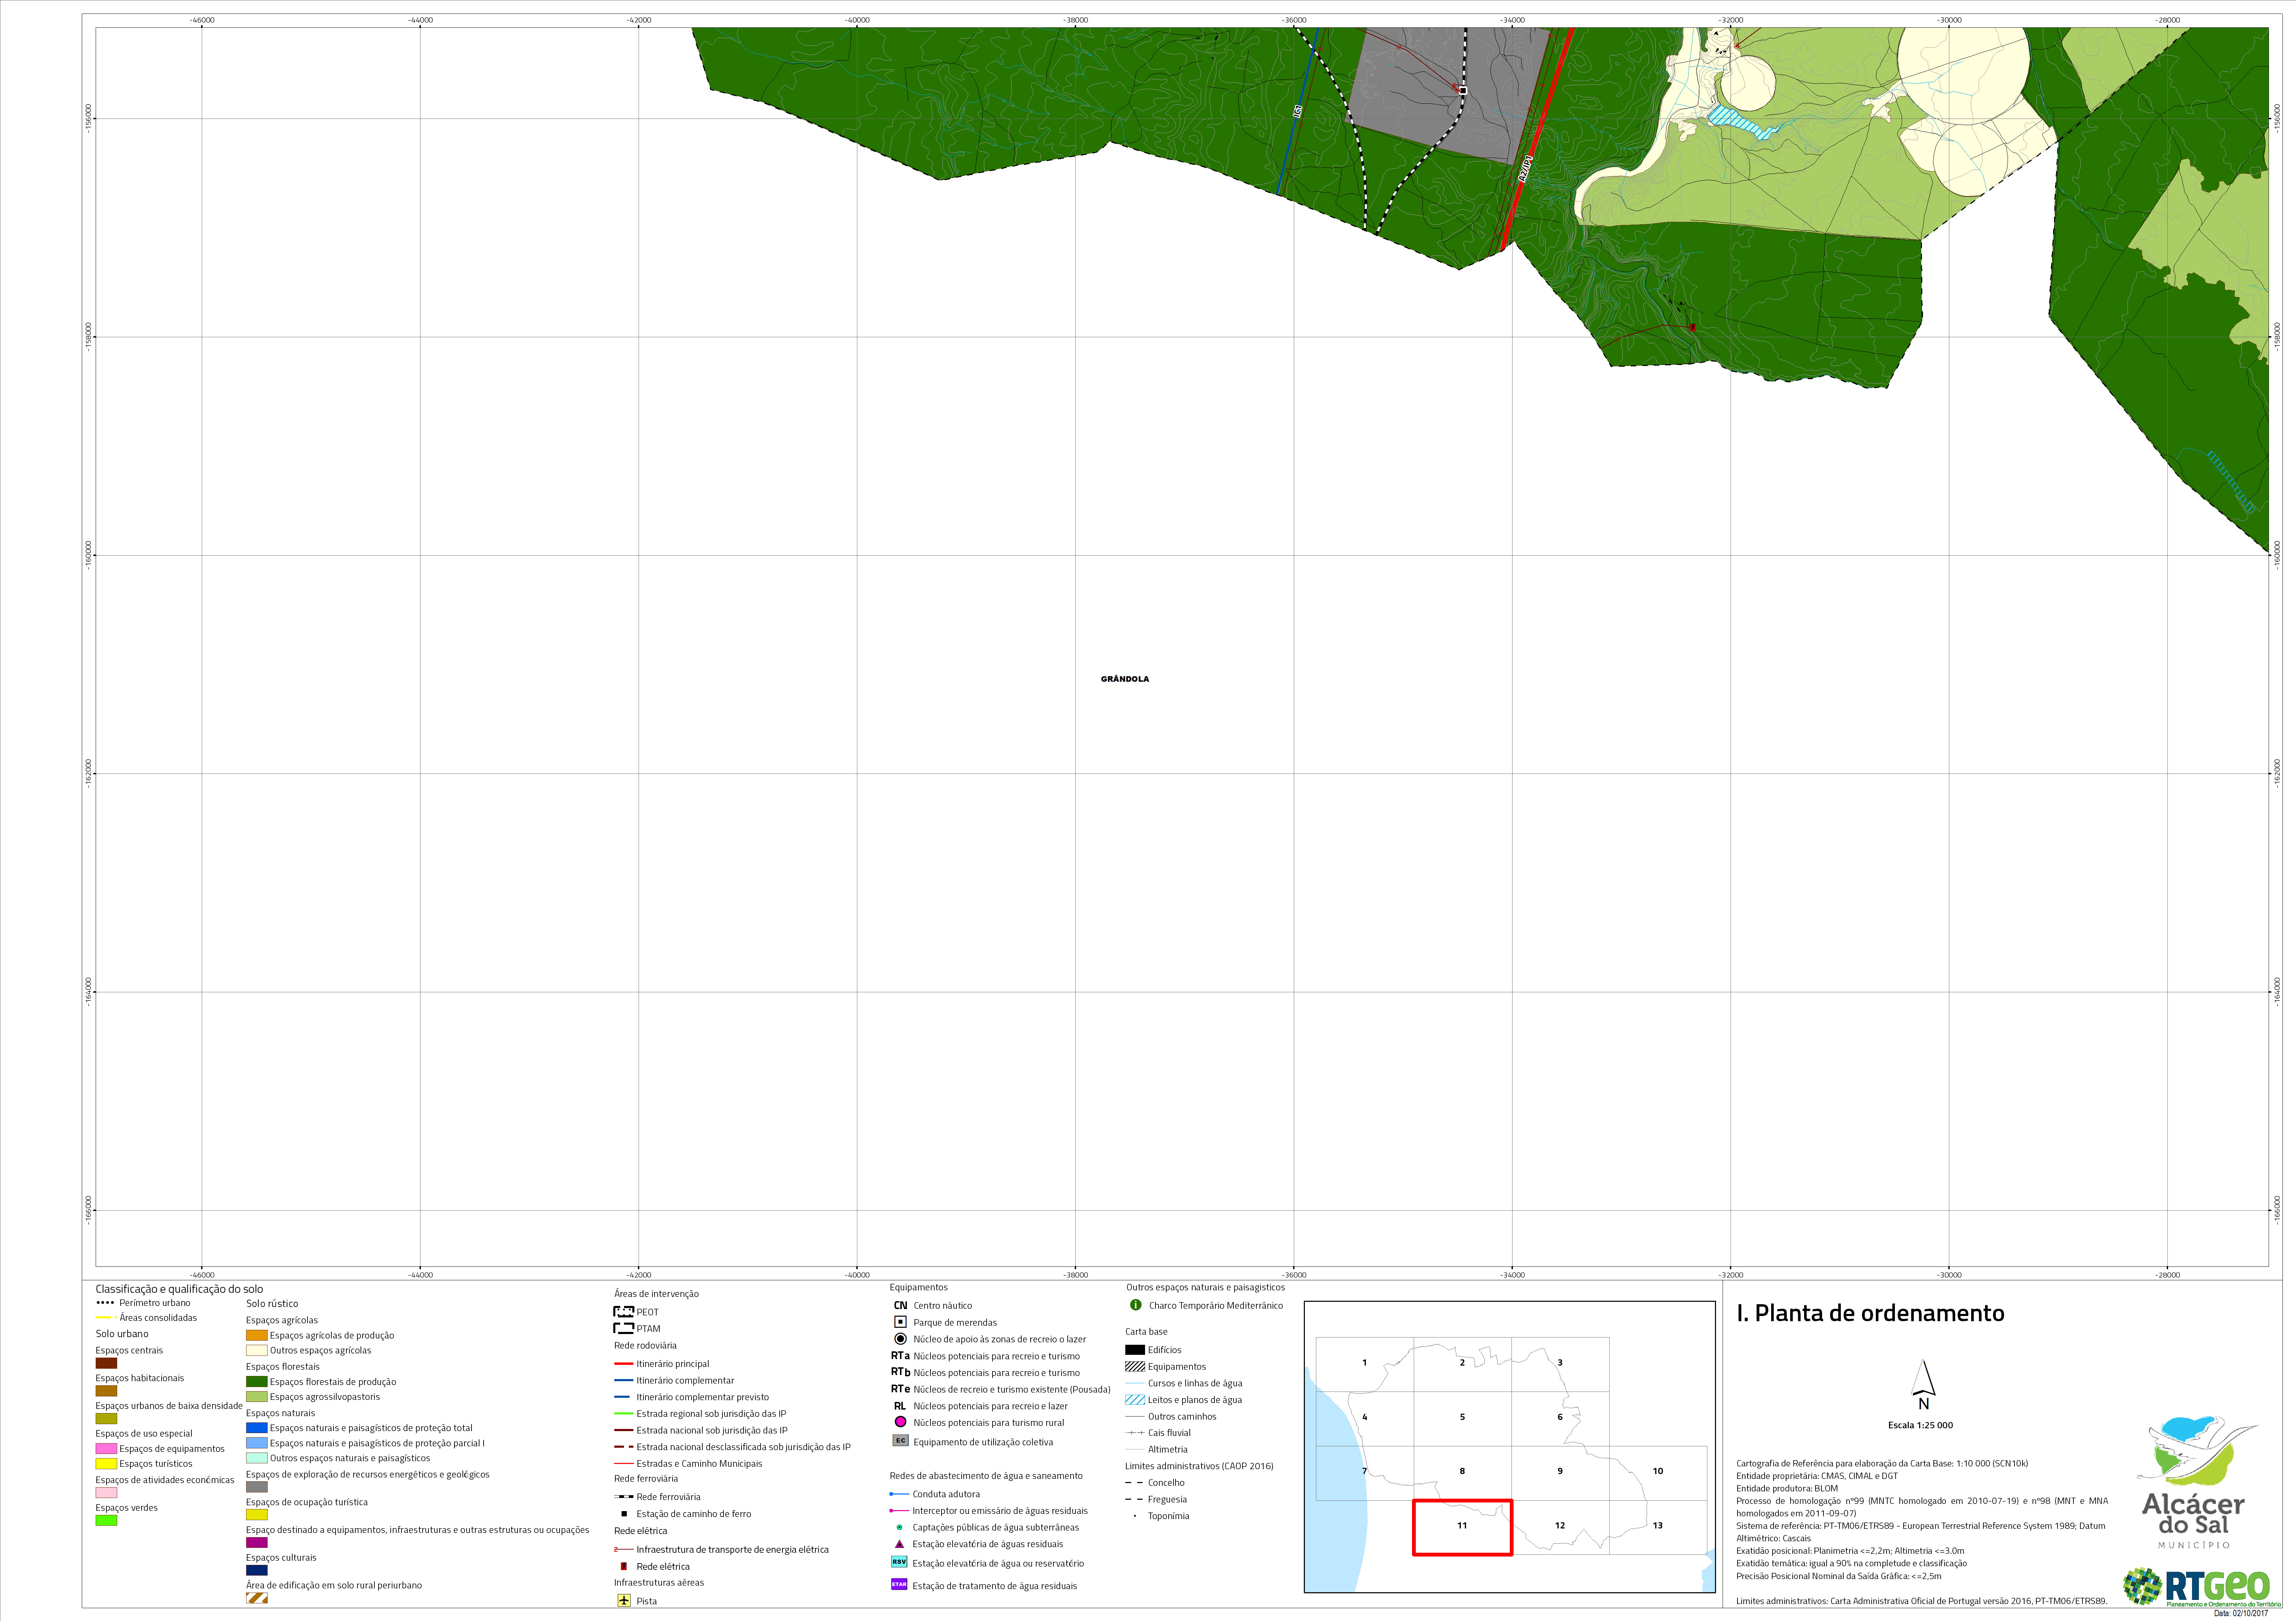Click the recursos energéticos e geológicos gray swatch

257,1487
